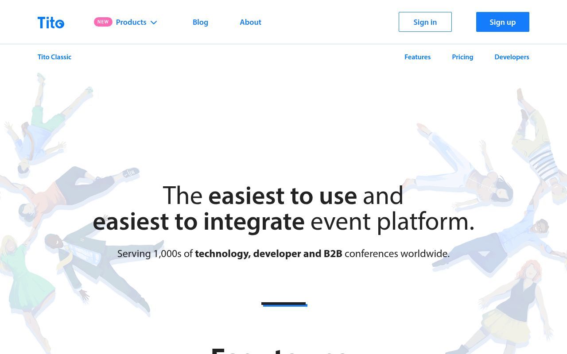Click the Sign in button
This screenshot has height=354, width=567.
click(425, 22)
